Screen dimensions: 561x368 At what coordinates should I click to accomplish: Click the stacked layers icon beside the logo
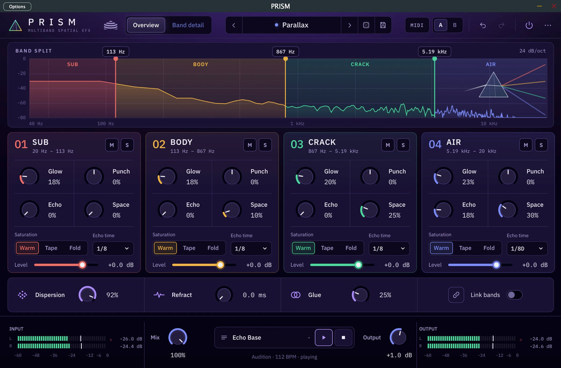coord(111,25)
